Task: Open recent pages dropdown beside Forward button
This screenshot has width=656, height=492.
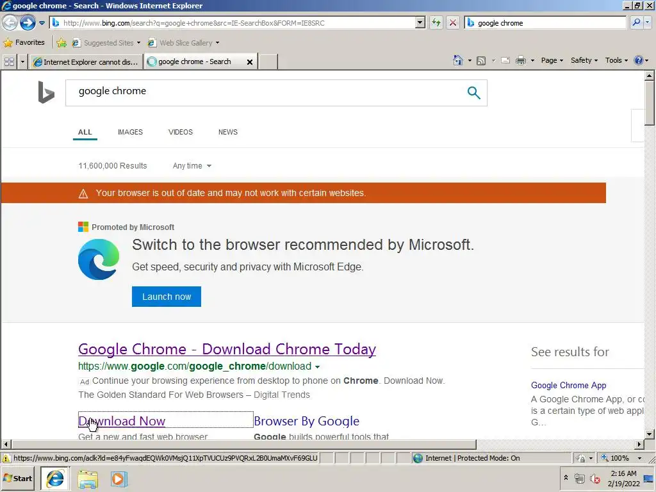Action: click(42, 23)
